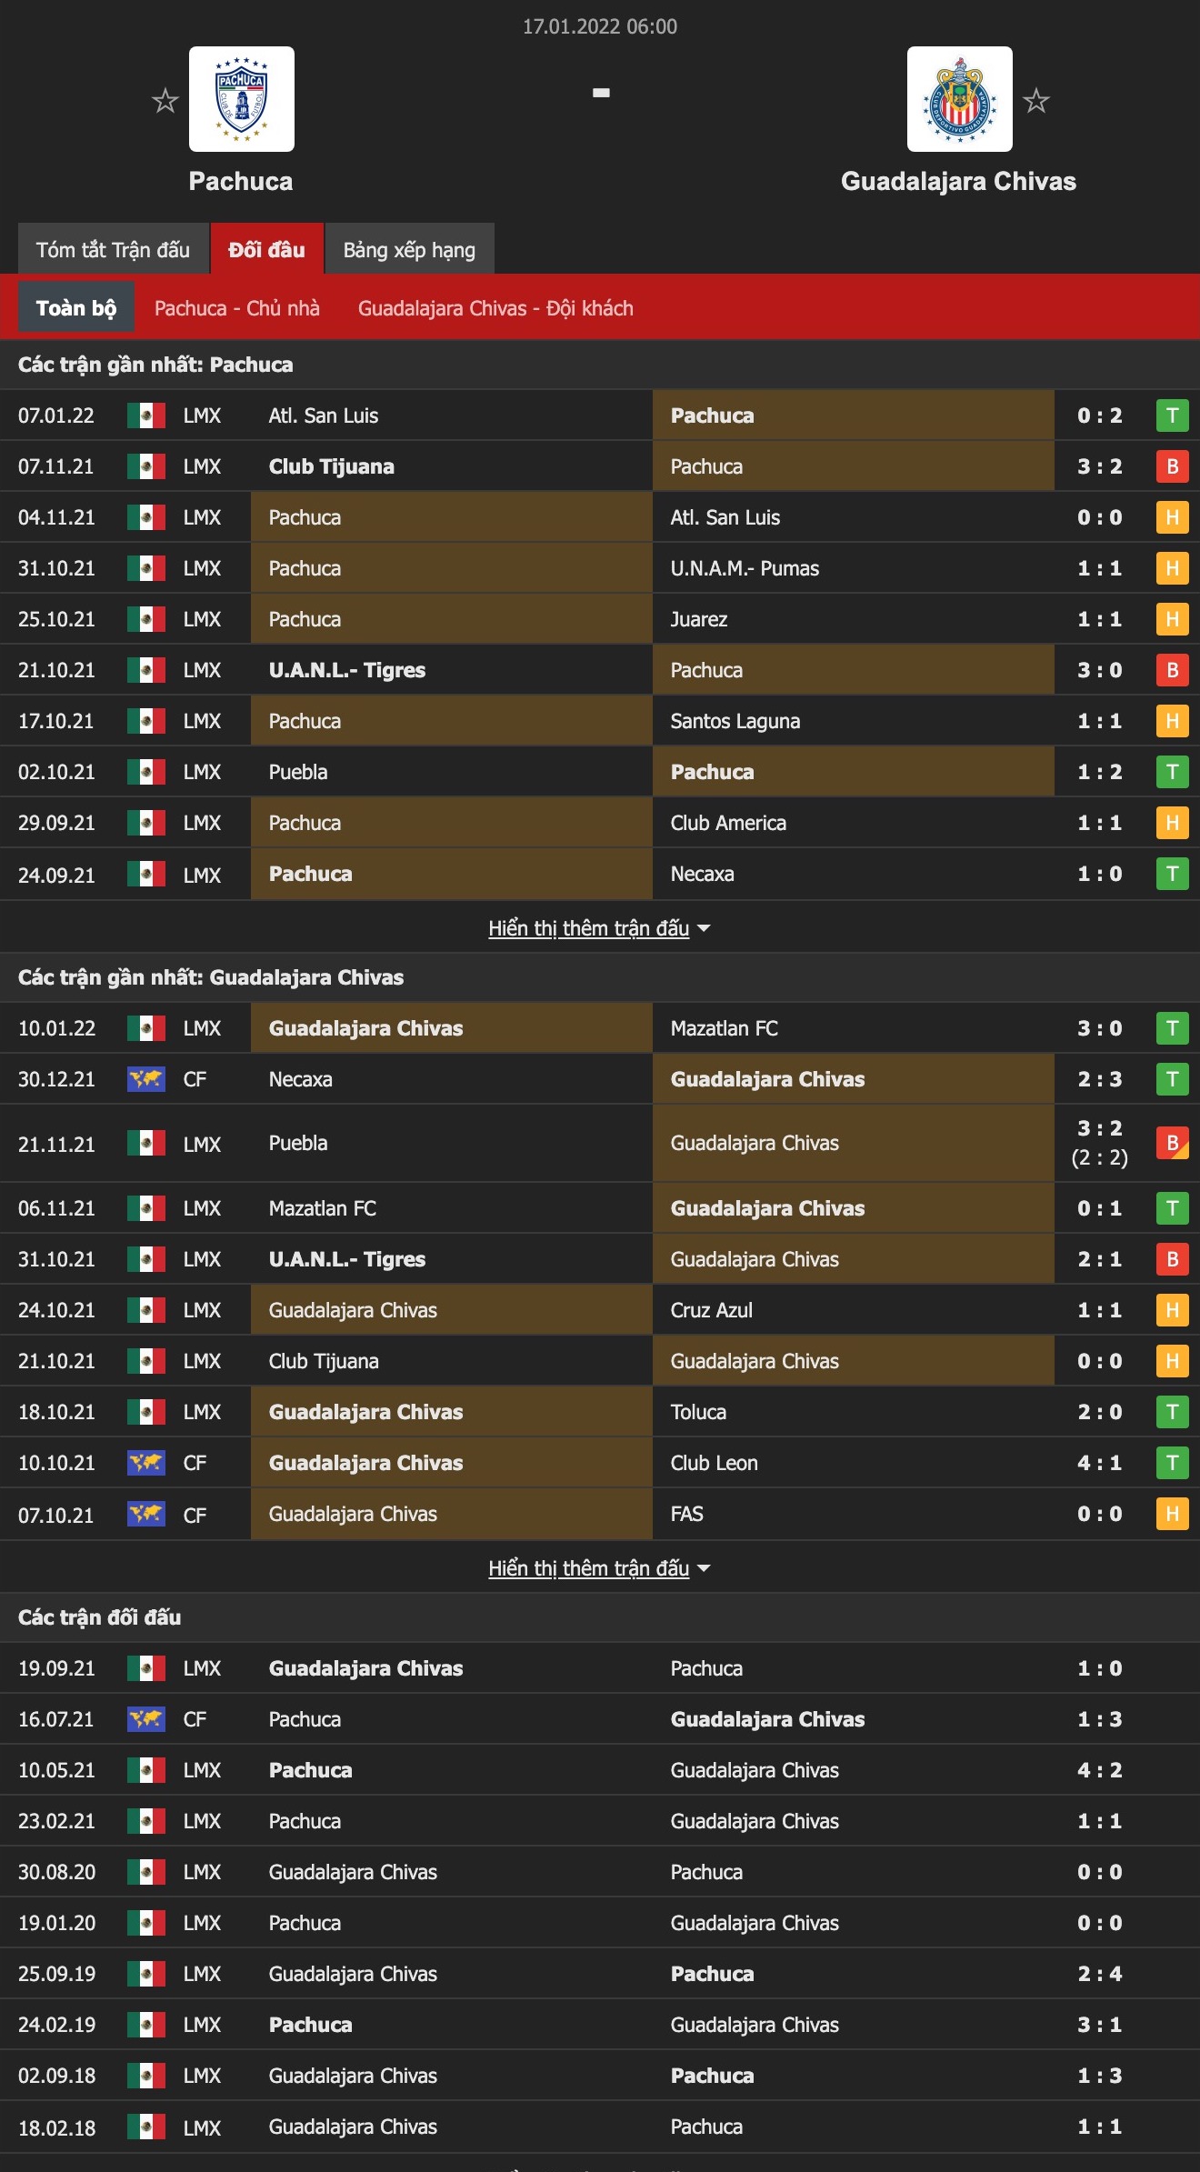Viewport: 1200px width, 2172px height.
Task: Click H badge for Chivas vs FAS 0:0
Action: coord(1173,1514)
